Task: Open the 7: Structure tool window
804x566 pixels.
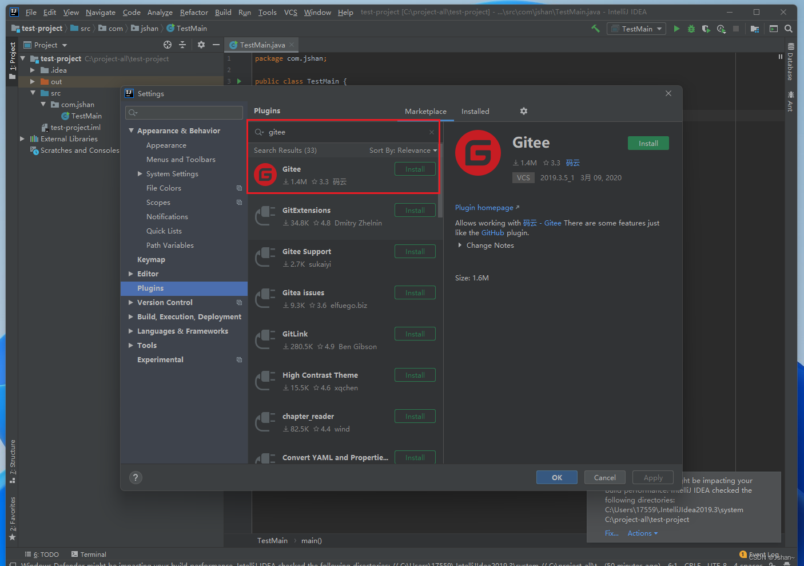Action: (x=13, y=461)
